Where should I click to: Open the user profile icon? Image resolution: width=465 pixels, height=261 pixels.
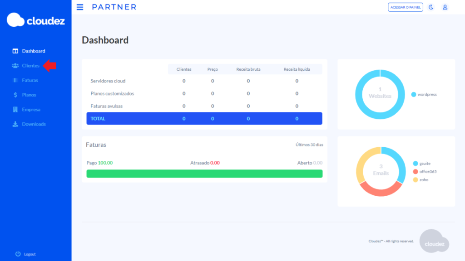[445, 7]
